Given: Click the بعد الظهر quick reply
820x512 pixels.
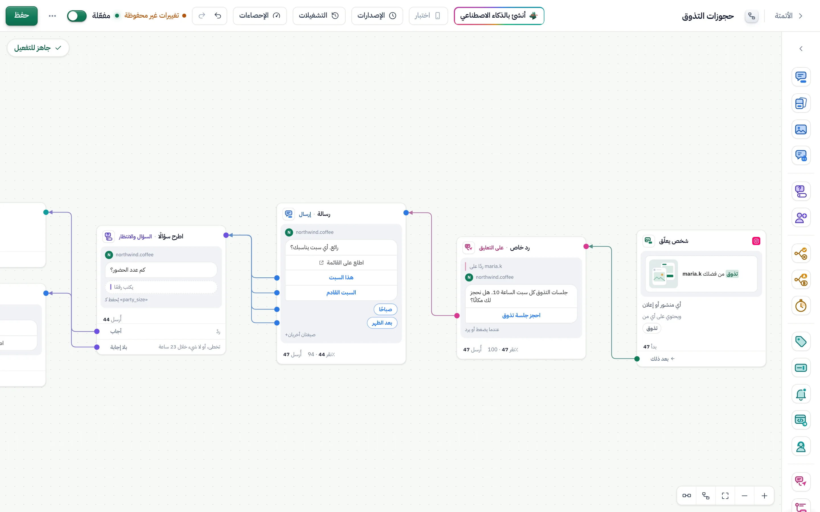Looking at the screenshot, I should point(382,323).
